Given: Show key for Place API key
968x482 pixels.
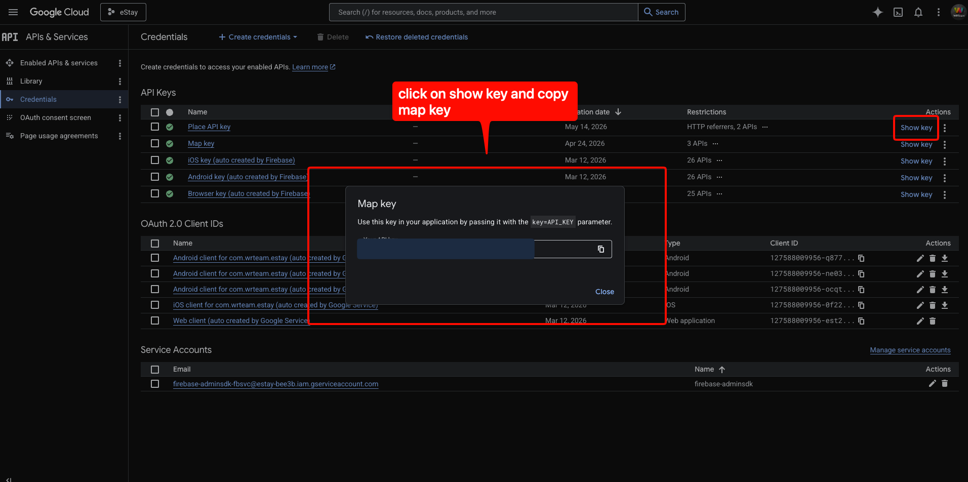Looking at the screenshot, I should [916, 128].
